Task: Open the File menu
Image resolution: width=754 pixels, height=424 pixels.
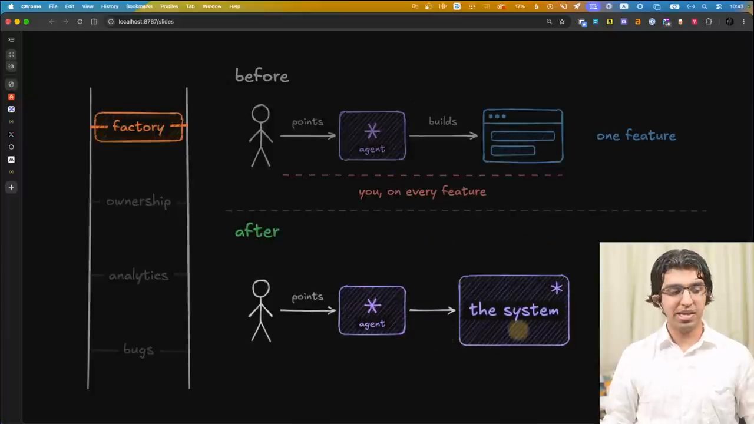Action: click(53, 6)
